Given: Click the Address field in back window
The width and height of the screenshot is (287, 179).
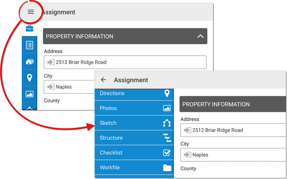Looking at the screenshot, I should (x=125, y=62).
